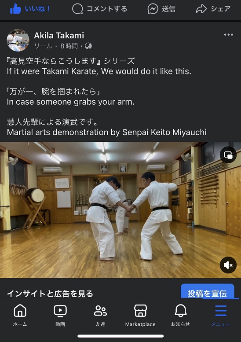Open the comment speech bubble icon
This screenshot has height=342, width=241.
(x=77, y=9)
